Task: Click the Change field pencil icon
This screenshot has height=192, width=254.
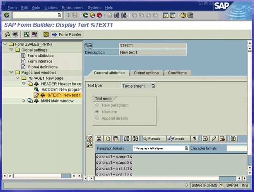Action: pyautogui.click(x=214, y=139)
